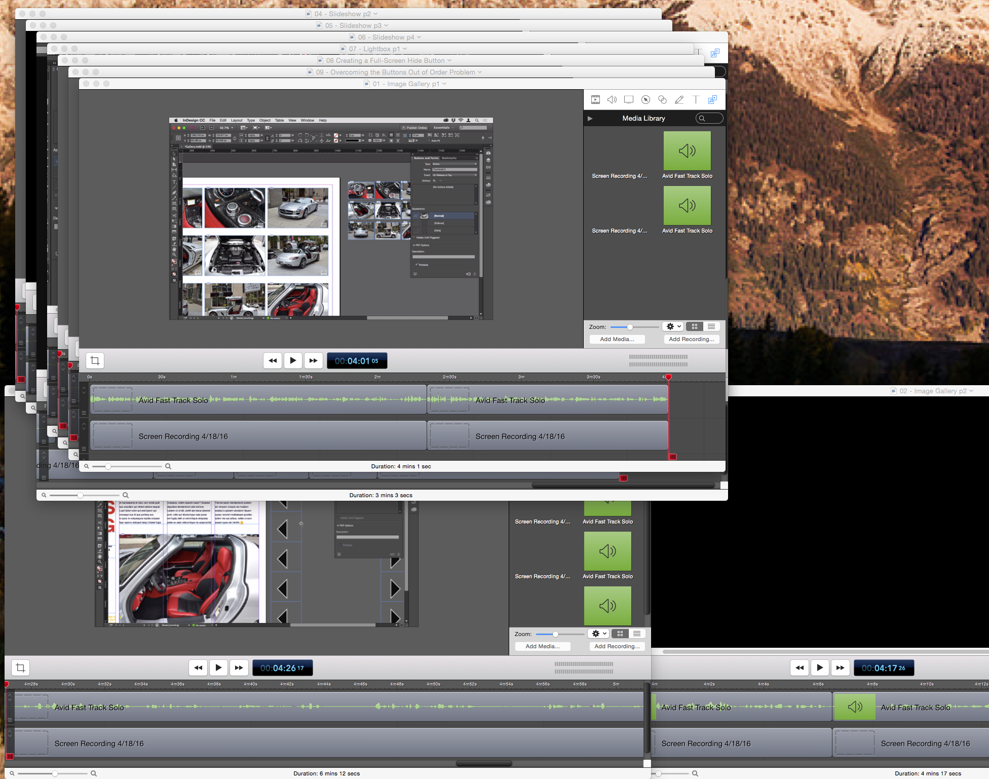
Task: Play the bottom-left 6 mins window
Action: click(218, 668)
